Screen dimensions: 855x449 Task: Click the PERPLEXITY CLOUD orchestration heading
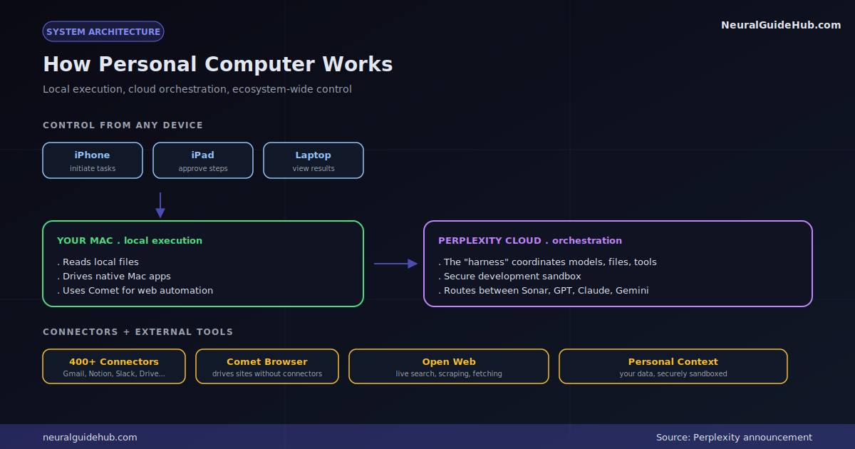tap(530, 241)
